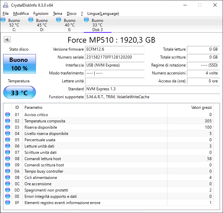Click the Funzioni supportate field
This screenshot has width=223, height=213.
(x=153, y=97)
